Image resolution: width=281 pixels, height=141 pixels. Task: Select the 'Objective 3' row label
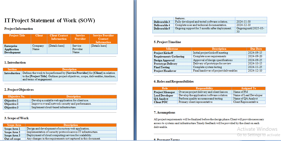tap(11, 107)
